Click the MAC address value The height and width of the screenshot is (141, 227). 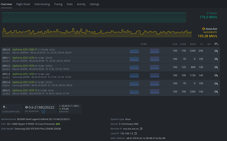pyautogui.click(x=146, y=138)
